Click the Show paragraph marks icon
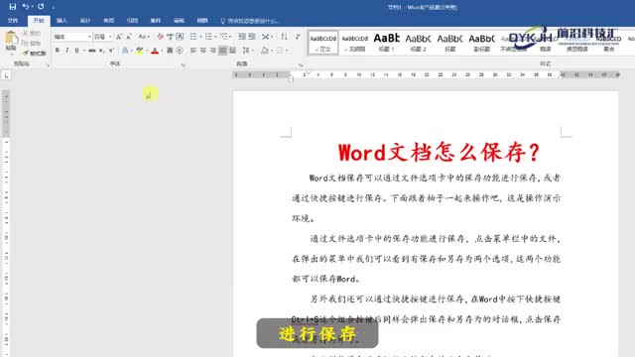Image resolution: width=635 pixels, height=357 pixels. pos(298,37)
